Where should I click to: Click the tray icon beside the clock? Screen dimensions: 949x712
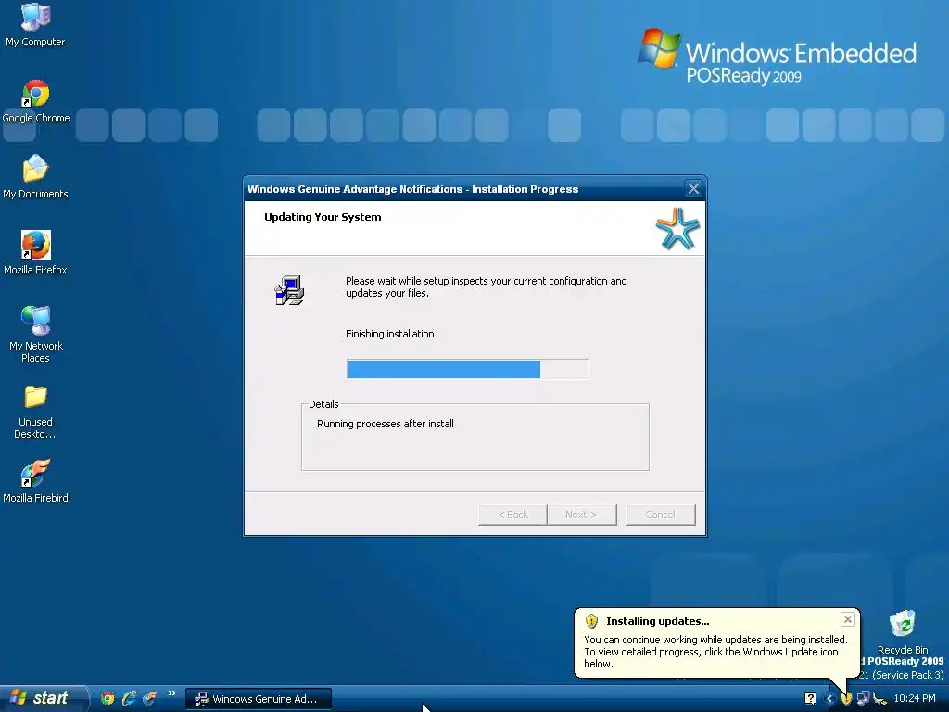(x=880, y=699)
